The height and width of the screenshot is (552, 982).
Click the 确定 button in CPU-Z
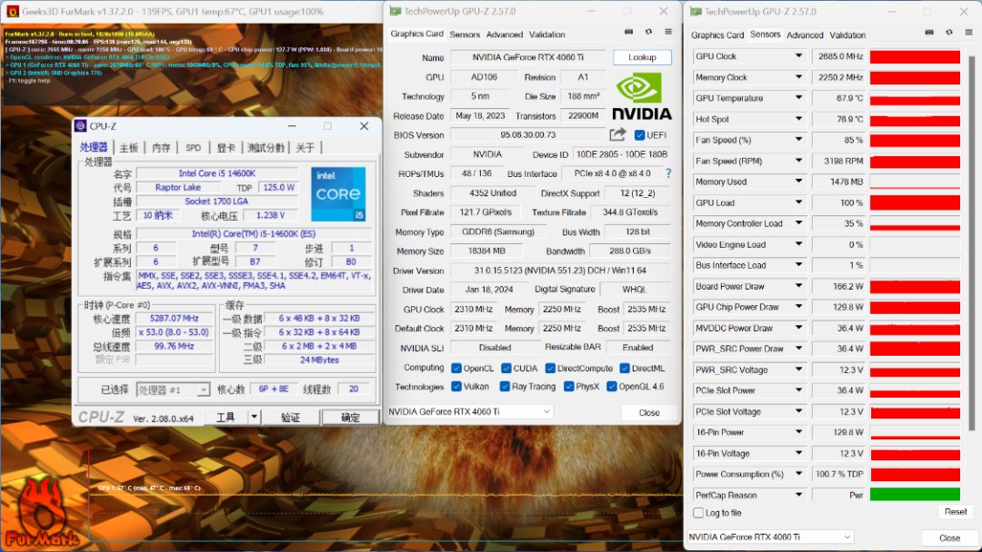click(x=350, y=418)
